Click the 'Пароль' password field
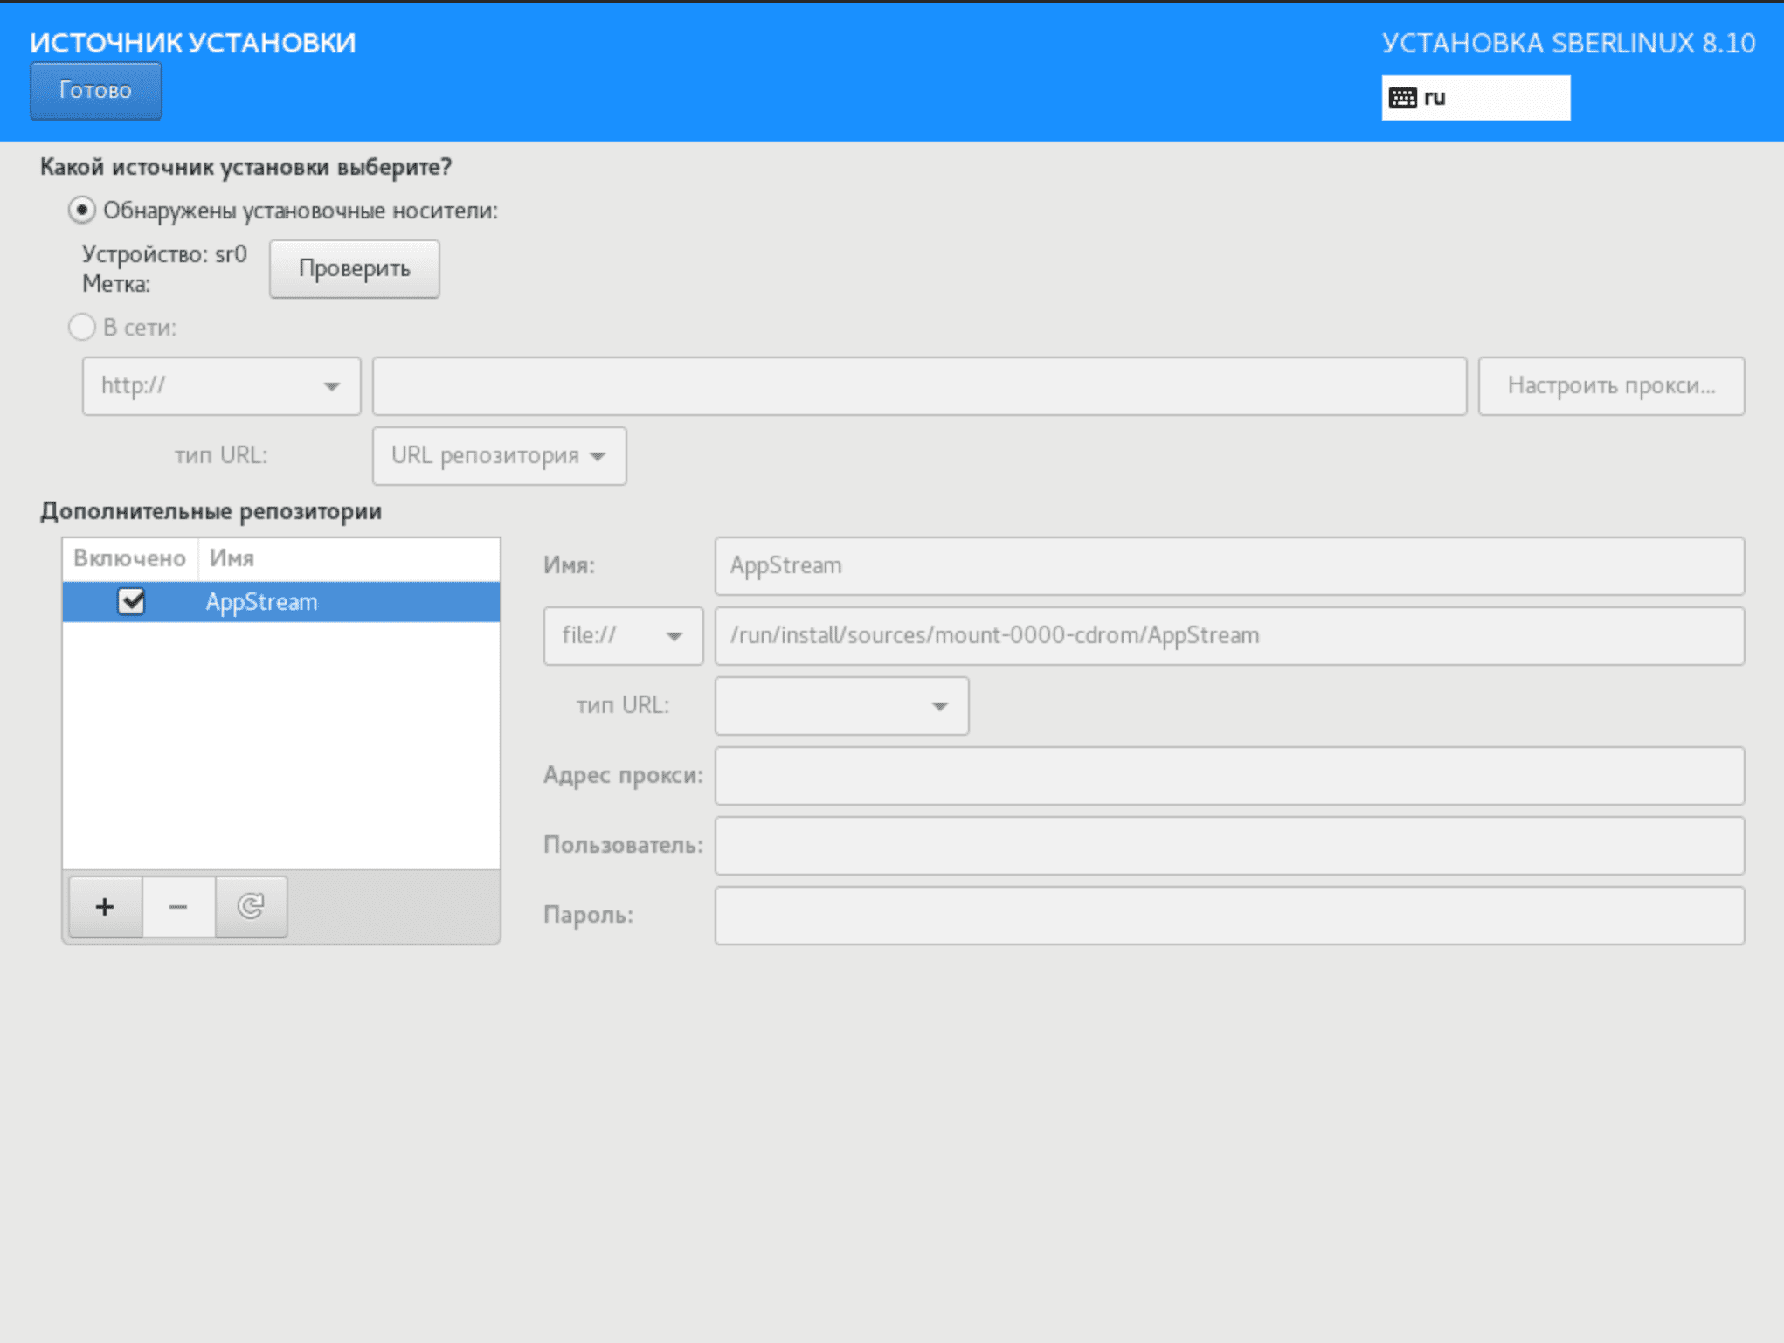1784x1343 pixels. pyautogui.click(x=1229, y=915)
